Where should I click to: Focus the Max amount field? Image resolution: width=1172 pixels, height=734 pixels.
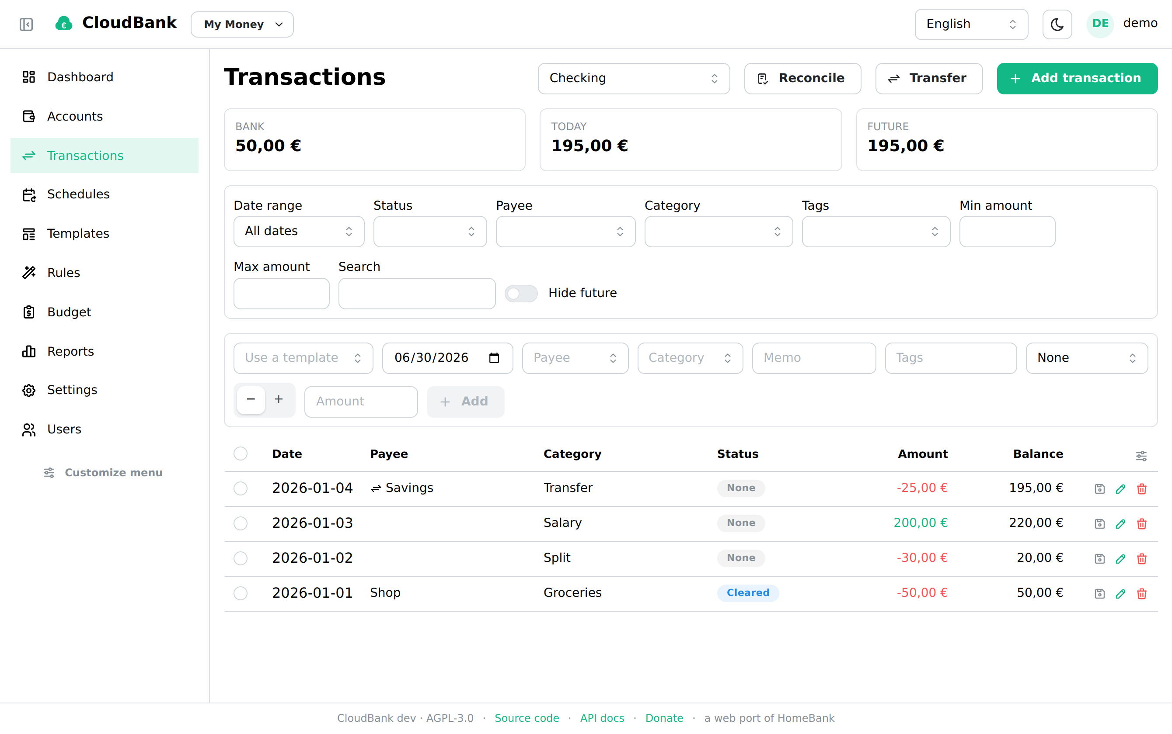click(x=281, y=294)
